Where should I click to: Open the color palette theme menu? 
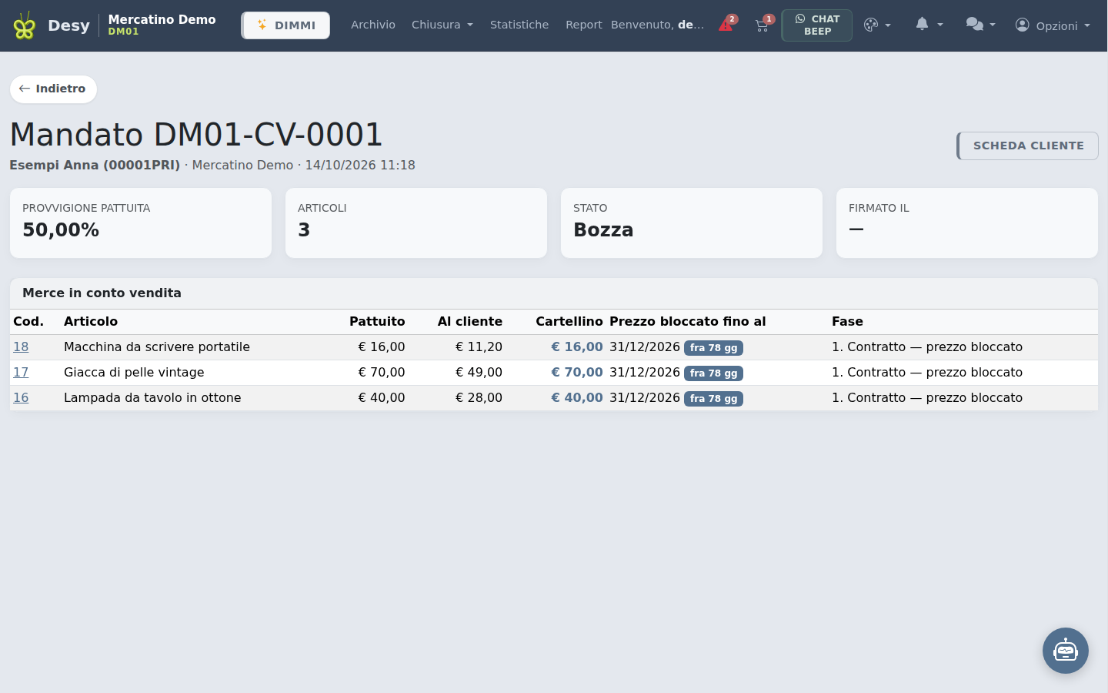(x=877, y=25)
